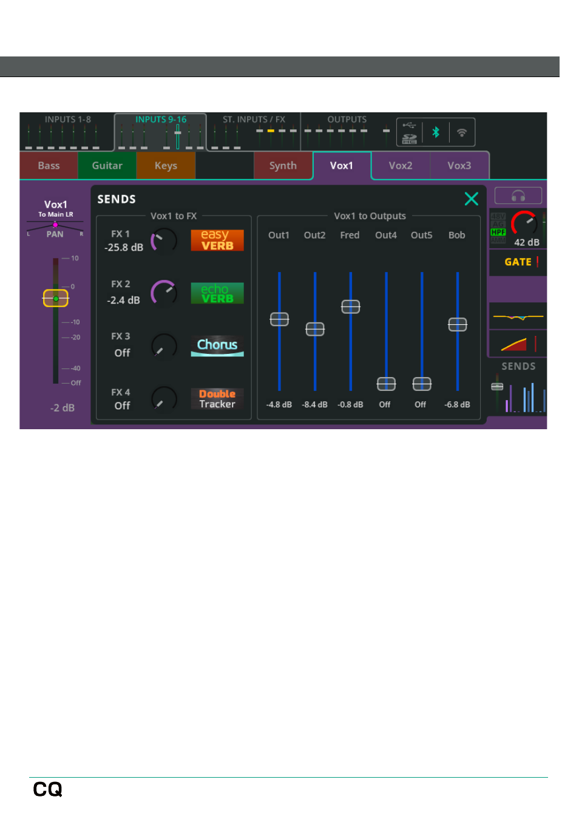Toggle the HPF indicator
This screenshot has width=579, height=822.
pos(498,232)
